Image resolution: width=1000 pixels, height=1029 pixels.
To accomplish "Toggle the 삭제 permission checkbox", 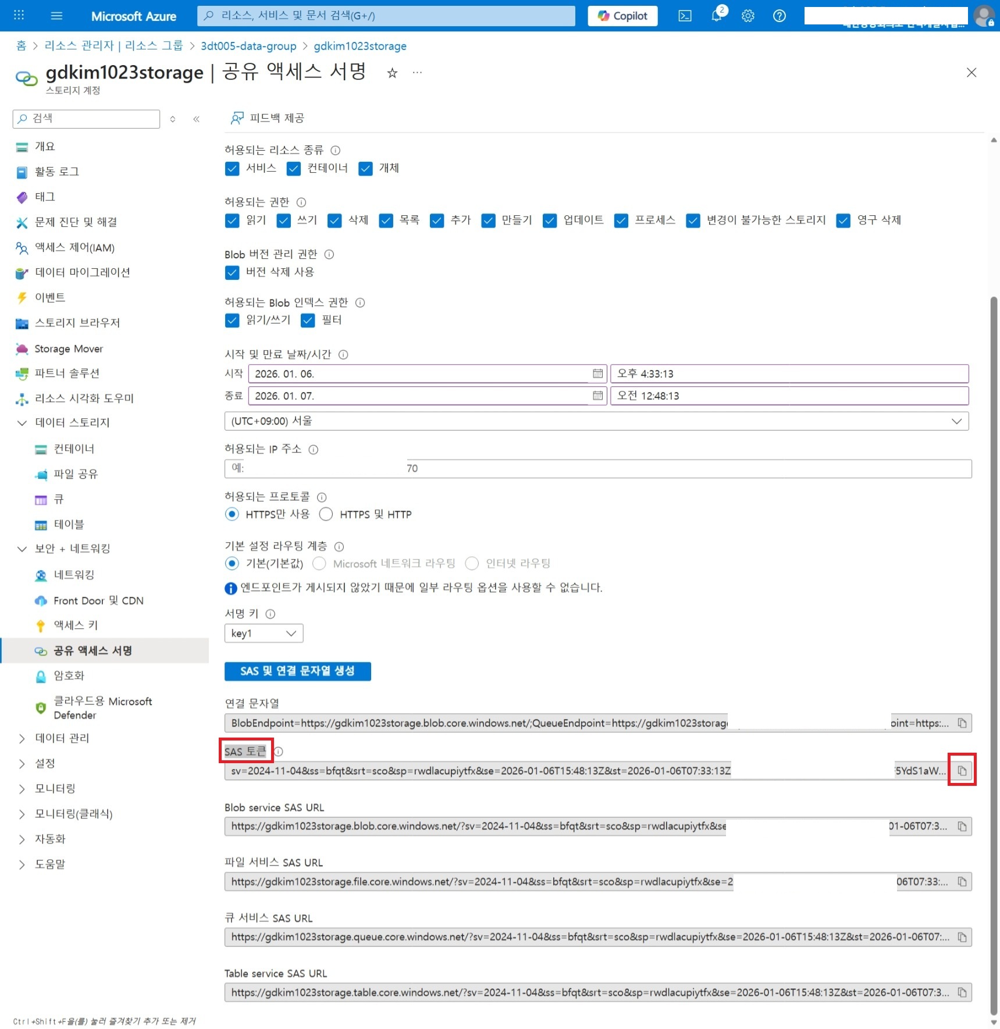I will 334,220.
